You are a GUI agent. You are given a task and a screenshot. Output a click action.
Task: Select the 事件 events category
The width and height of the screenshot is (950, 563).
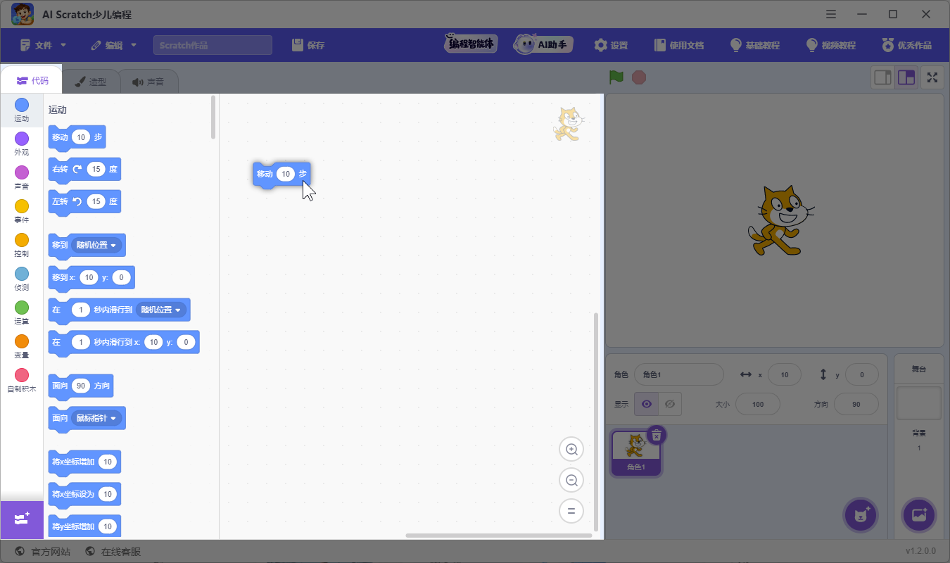tap(22, 212)
